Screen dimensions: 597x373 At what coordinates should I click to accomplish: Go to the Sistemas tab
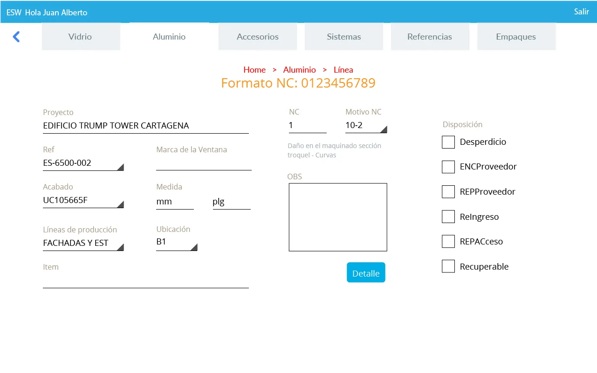[344, 36]
